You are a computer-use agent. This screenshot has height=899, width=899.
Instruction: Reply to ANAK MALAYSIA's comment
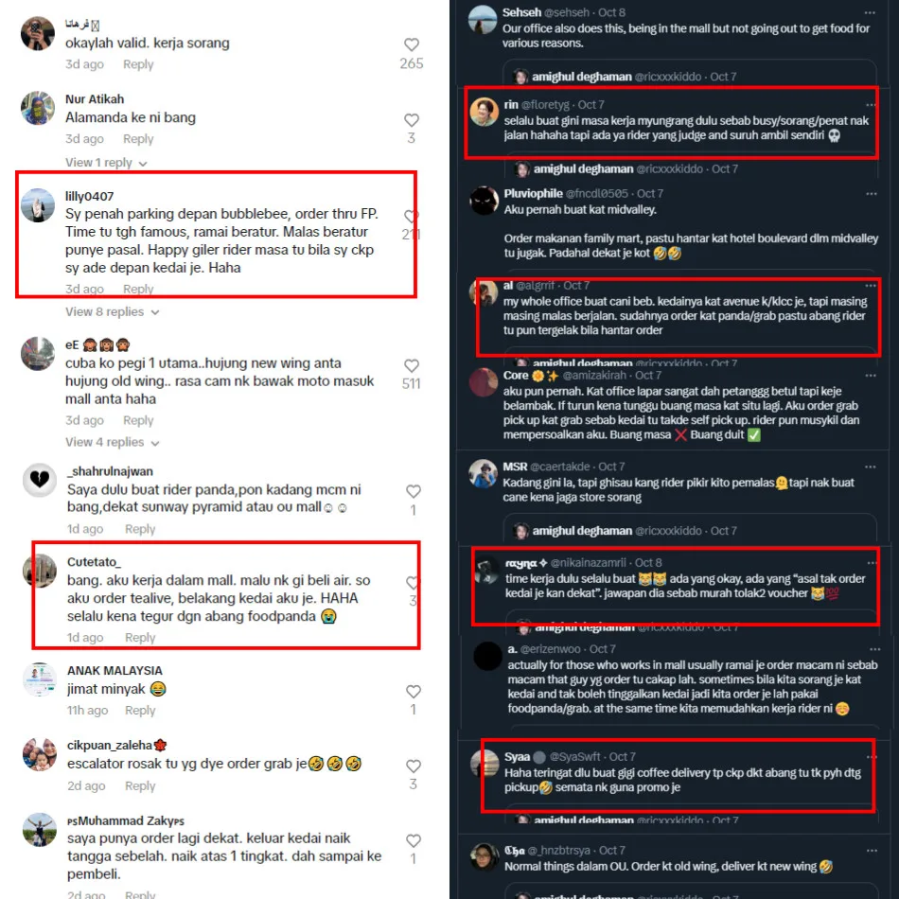tap(140, 711)
